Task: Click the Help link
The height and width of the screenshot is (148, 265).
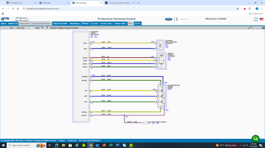Action: (x=256, y=18)
